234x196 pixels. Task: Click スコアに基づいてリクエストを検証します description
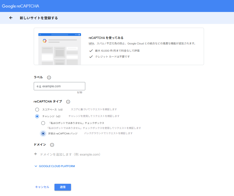94,109
